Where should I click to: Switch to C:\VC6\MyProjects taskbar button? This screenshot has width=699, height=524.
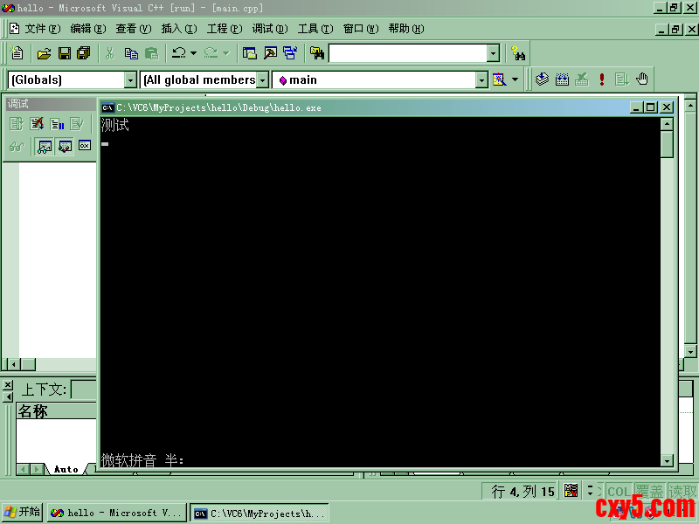[260, 514]
